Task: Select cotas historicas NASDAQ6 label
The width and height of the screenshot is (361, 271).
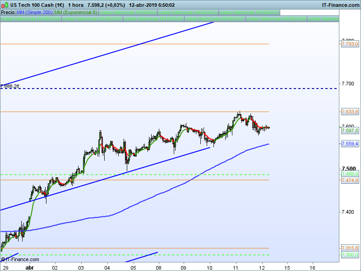Action: 153,19
